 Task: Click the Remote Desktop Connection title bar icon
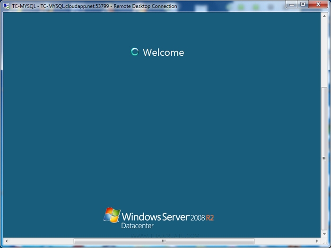click(x=7, y=6)
